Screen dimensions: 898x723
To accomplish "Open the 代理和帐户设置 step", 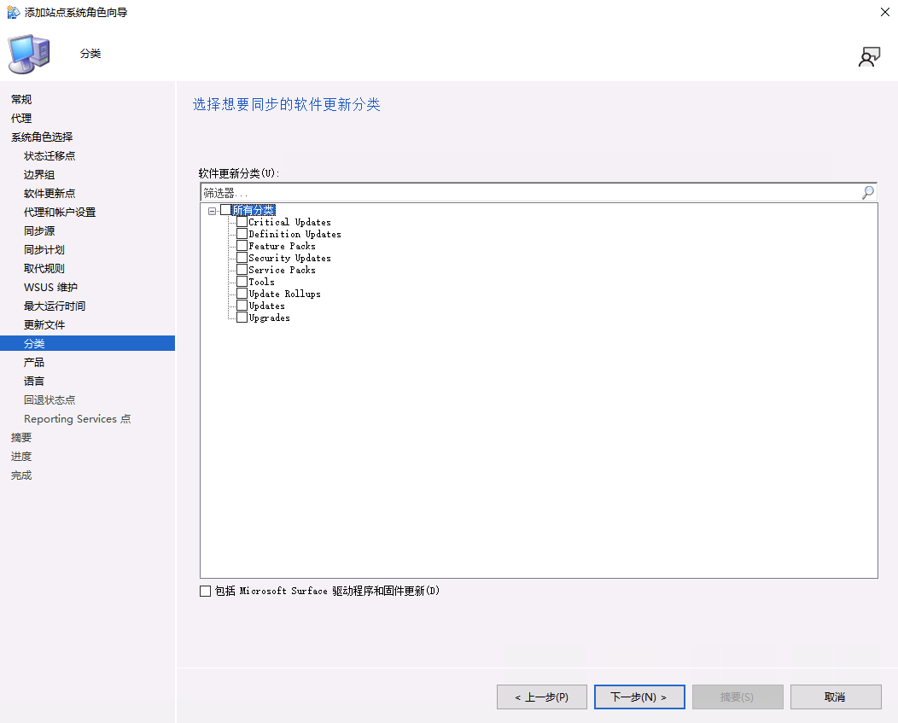I will (x=60, y=213).
